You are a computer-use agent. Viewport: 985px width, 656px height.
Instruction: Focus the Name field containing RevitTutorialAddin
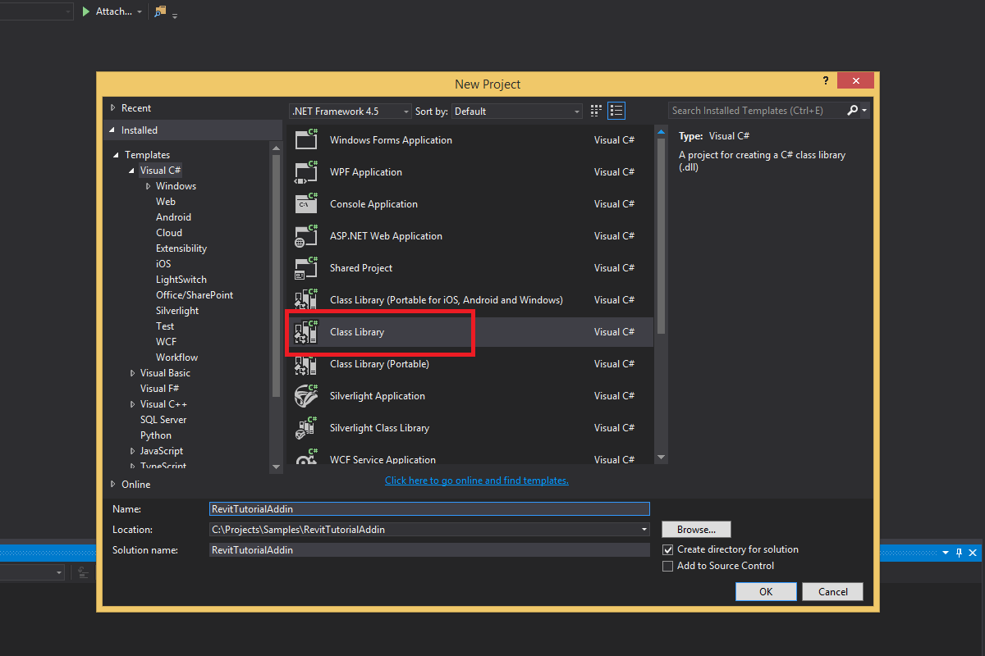(429, 509)
